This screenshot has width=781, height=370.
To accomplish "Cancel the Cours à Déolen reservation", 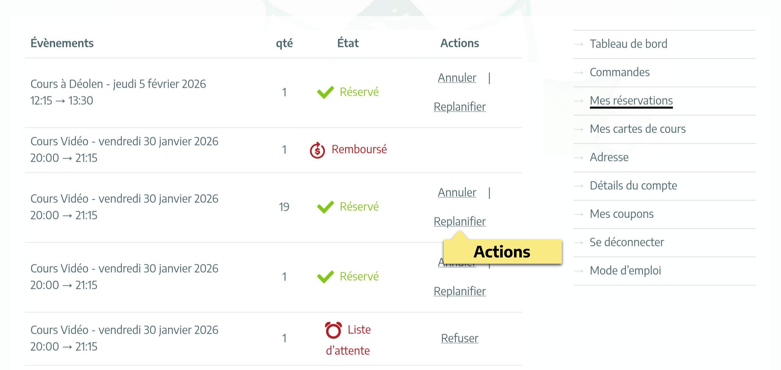I will coord(457,78).
